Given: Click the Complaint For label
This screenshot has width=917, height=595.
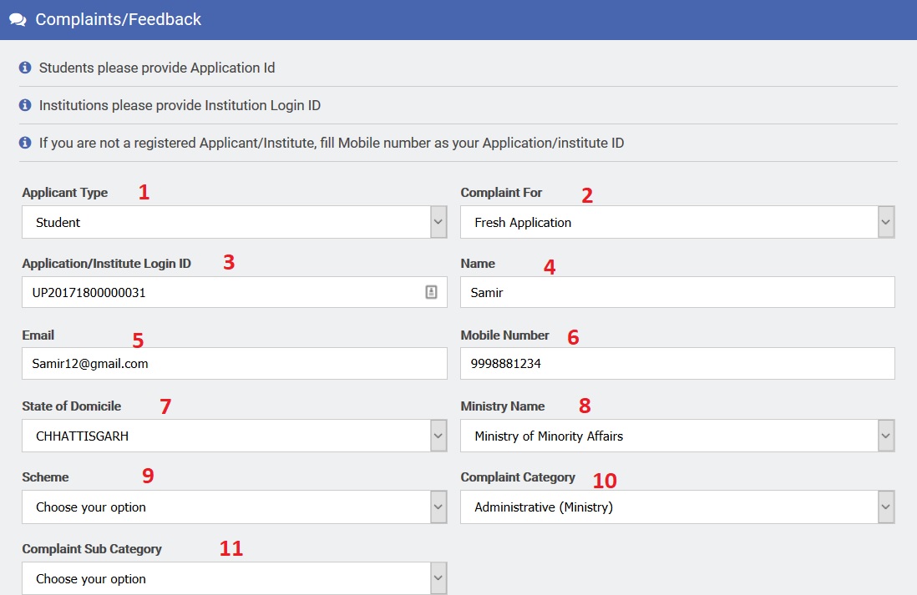Looking at the screenshot, I should pos(501,192).
